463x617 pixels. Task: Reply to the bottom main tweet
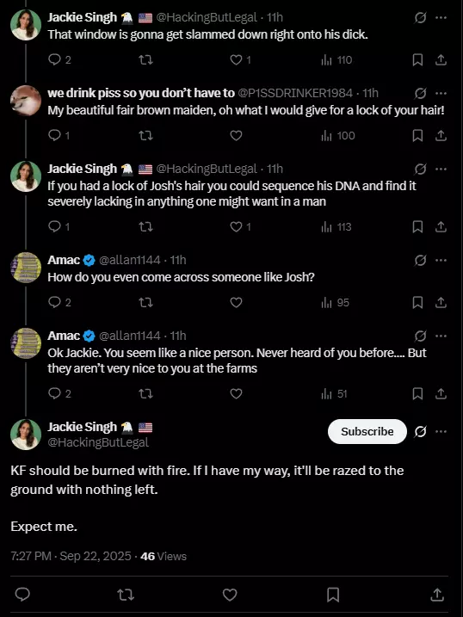22,594
